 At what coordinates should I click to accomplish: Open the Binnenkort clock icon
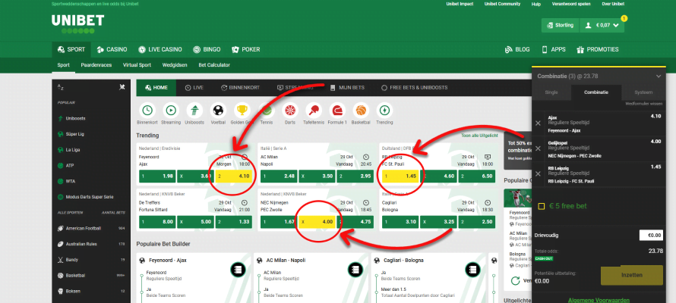[x=147, y=111]
